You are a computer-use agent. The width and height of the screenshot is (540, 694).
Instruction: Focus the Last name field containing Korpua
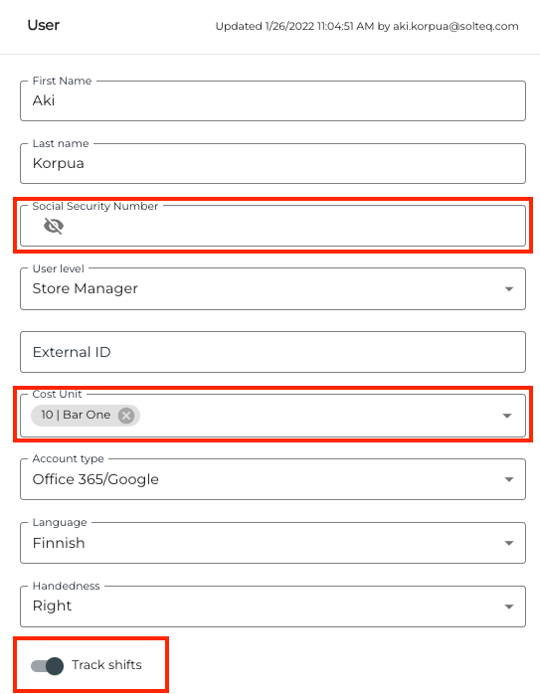point(272,163)
